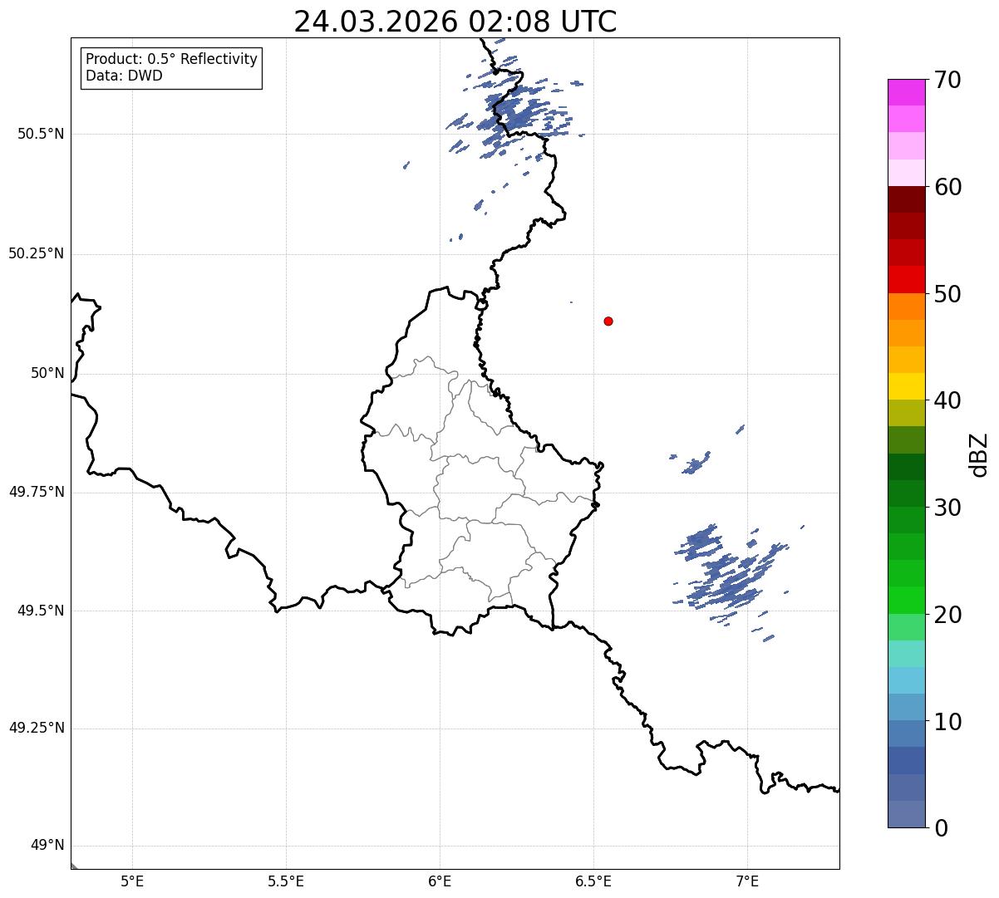Click the 20 tick on colorbar

point(948,615)
